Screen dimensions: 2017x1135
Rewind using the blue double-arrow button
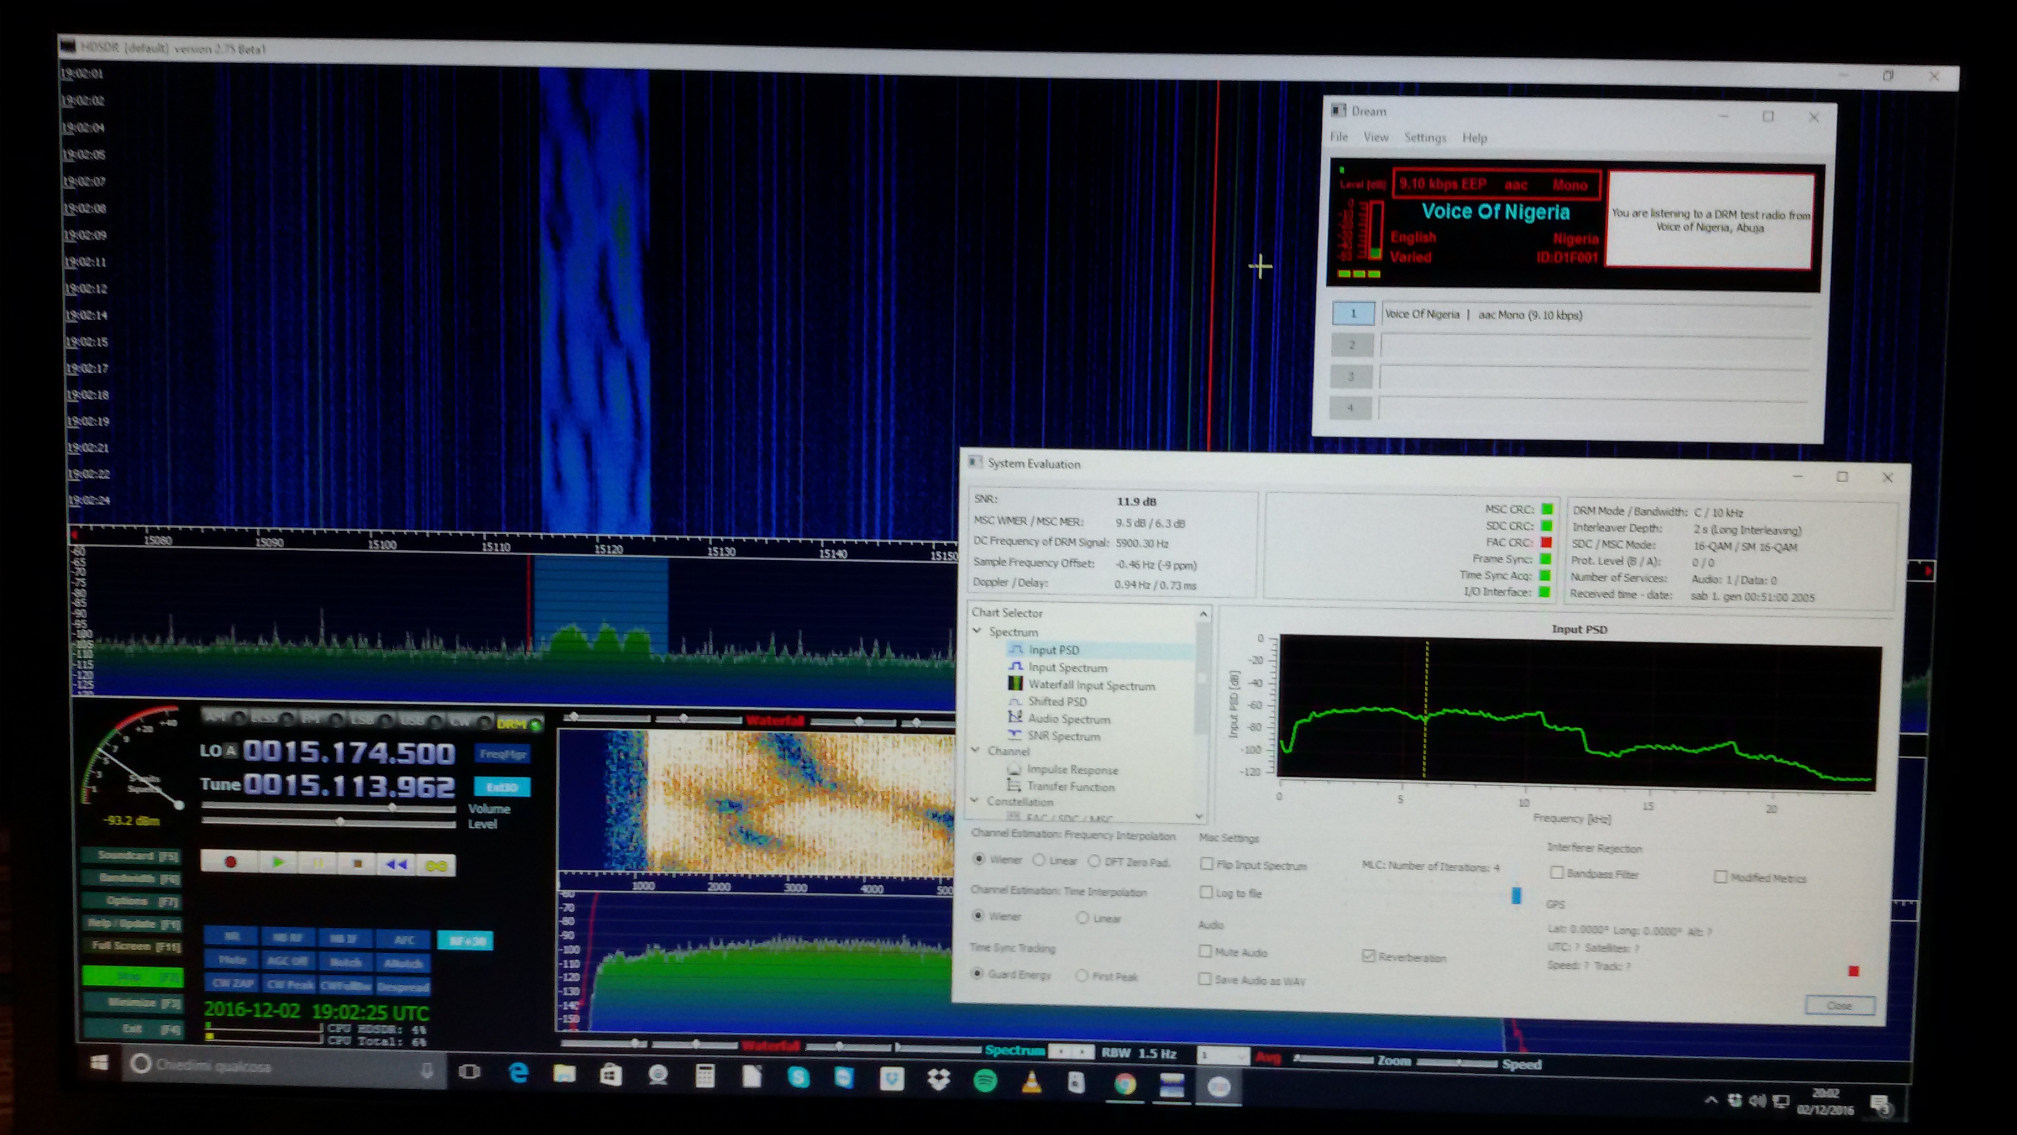coord(396,864)
